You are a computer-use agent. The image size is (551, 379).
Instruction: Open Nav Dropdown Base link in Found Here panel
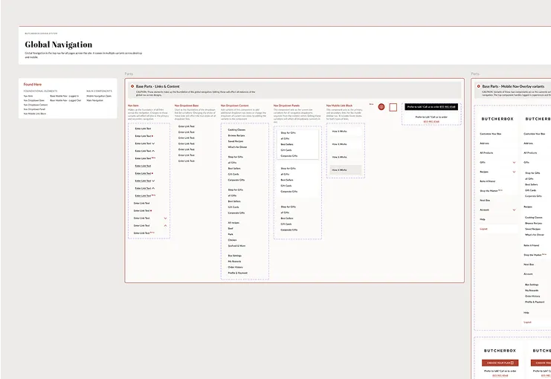(33, 100)
